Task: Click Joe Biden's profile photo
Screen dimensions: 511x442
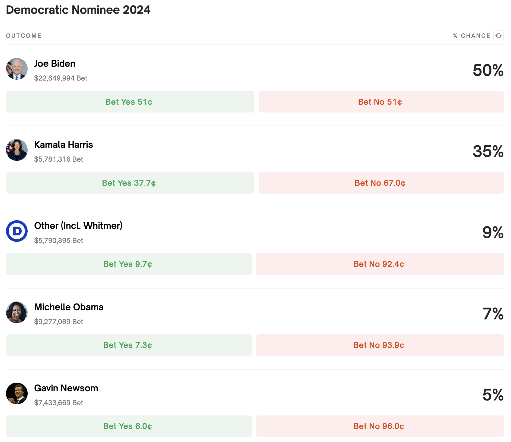Action: point(17,69)
